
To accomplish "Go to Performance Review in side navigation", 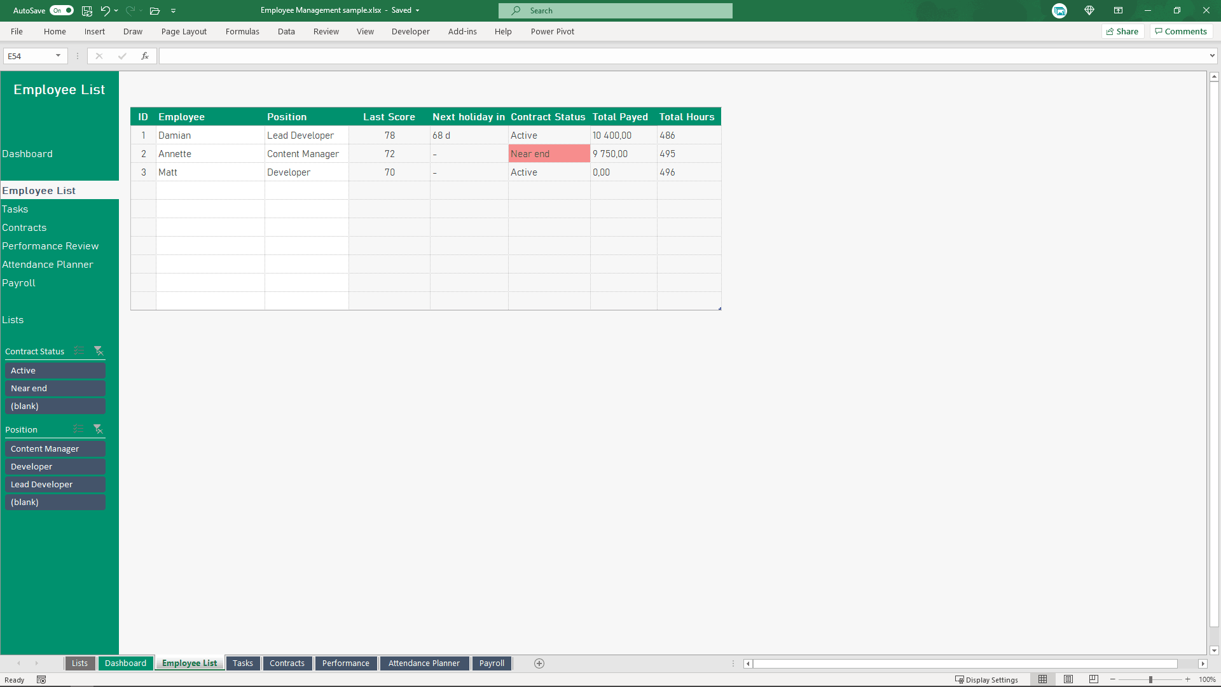I will pos(50,246).
